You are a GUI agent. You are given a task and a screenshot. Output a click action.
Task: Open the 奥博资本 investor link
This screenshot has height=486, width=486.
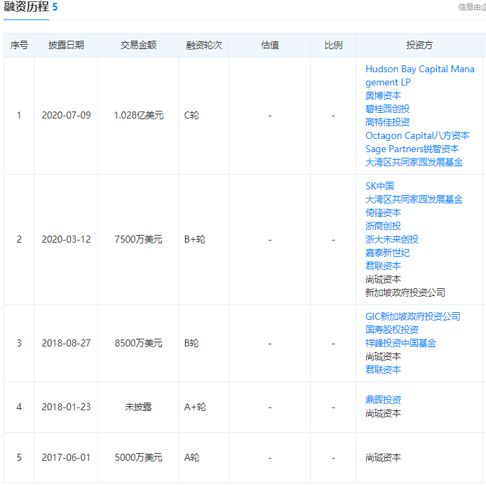[383, 96]
